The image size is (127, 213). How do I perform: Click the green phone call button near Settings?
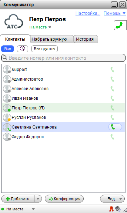tap(120, 25)
